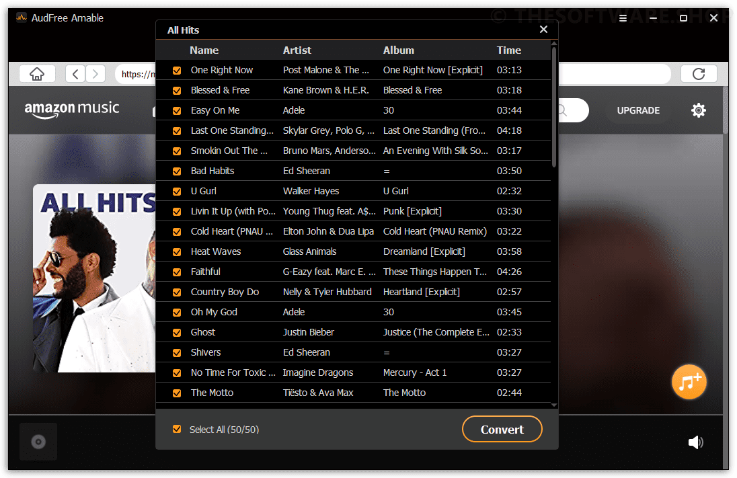The image size is (737, 478).
Task: Go forward with the right arrow button
Action: tap(95, 74)
